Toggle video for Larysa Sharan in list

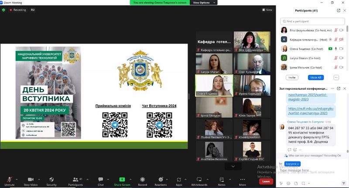(x=342, y=58)
